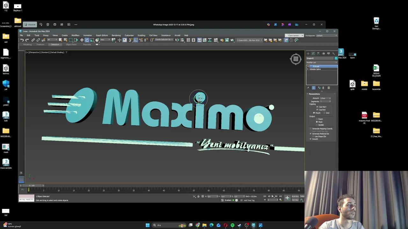
Task: Open the selection filter All dropdown
Action: pyautogui.click(x=52, y=40)
